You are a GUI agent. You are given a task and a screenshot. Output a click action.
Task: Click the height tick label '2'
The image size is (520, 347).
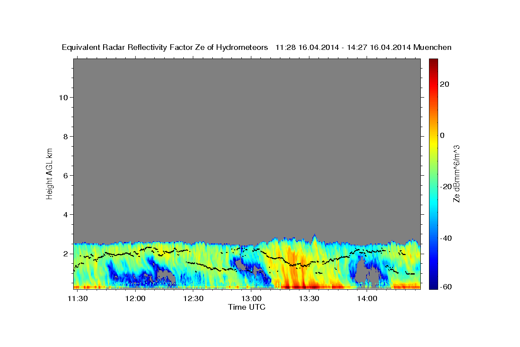pos(66,254)
